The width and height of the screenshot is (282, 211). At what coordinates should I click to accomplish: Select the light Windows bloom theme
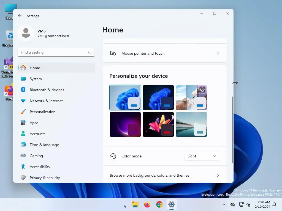125,98
